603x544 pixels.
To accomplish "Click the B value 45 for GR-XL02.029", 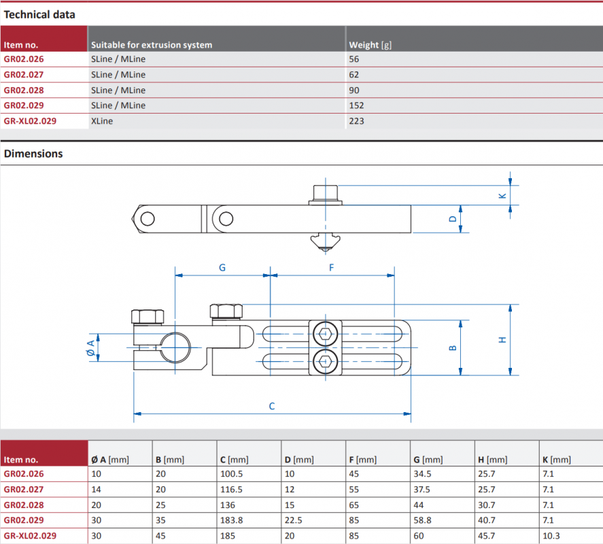I will pyautogui.click(x=160, y=536).
